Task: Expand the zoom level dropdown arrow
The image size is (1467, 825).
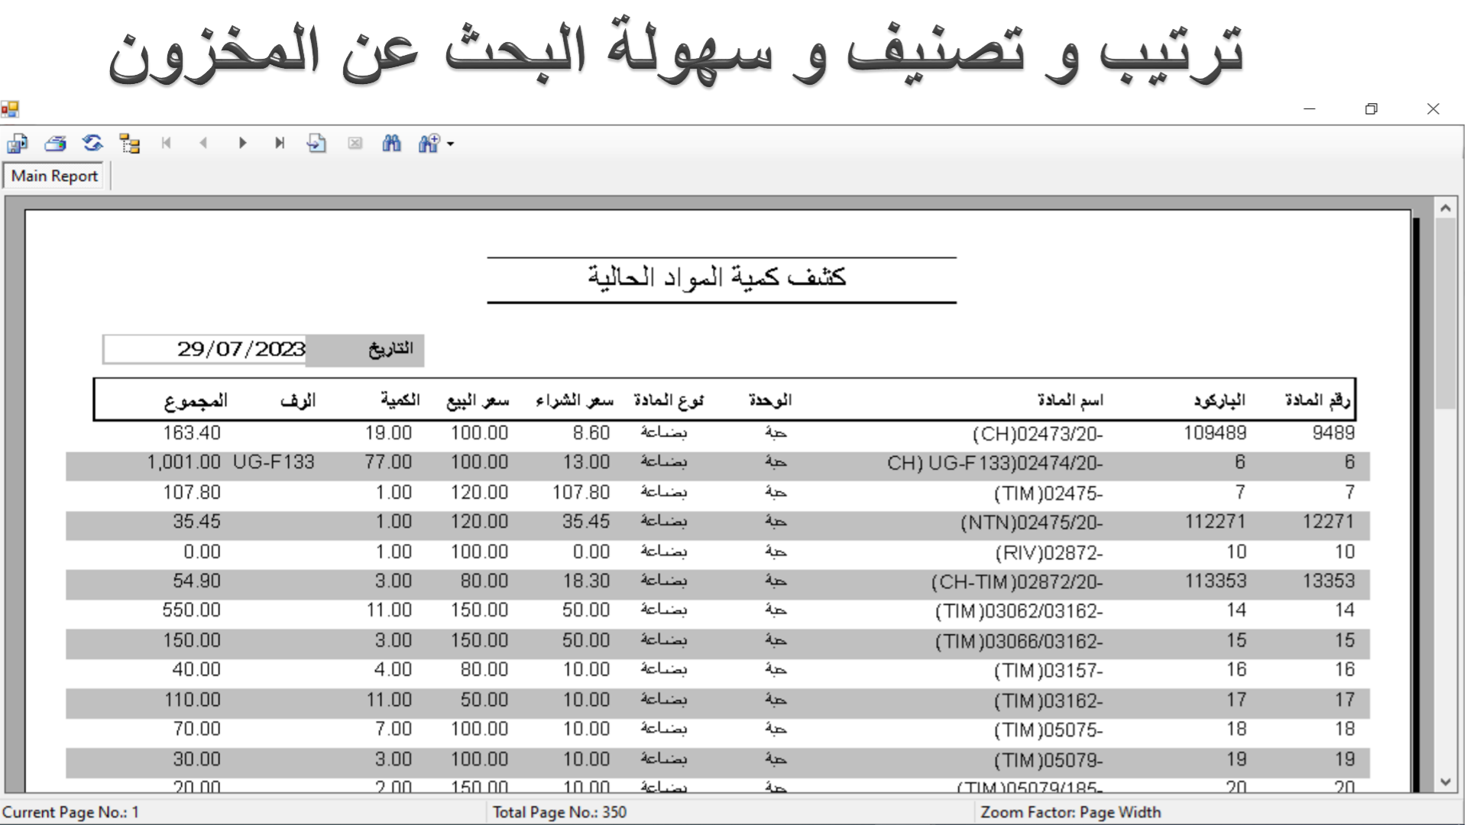Action: [451, 144]
